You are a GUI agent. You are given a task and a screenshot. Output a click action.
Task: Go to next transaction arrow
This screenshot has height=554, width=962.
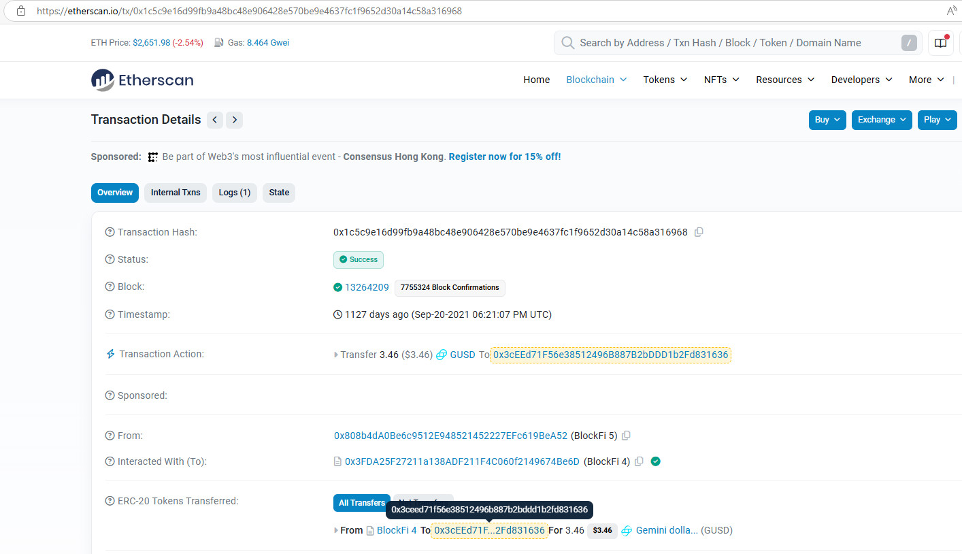point(234,120)
